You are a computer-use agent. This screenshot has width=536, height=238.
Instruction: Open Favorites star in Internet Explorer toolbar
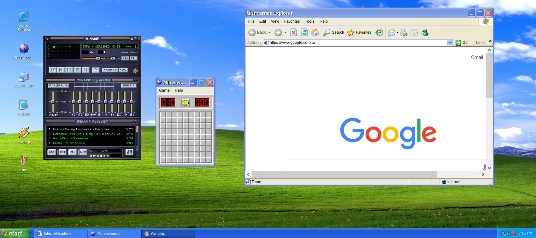pyautogui.click(x=359, y=32)
